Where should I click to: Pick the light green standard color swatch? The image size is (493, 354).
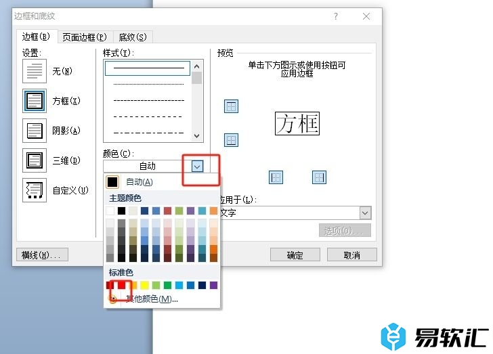[156, 285]
